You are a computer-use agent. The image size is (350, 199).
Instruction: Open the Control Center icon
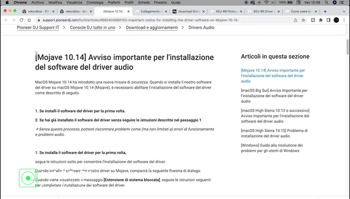(341, 3)
